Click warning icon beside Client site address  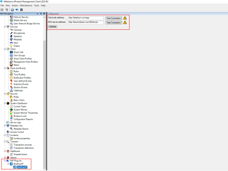tap(125, 18)
